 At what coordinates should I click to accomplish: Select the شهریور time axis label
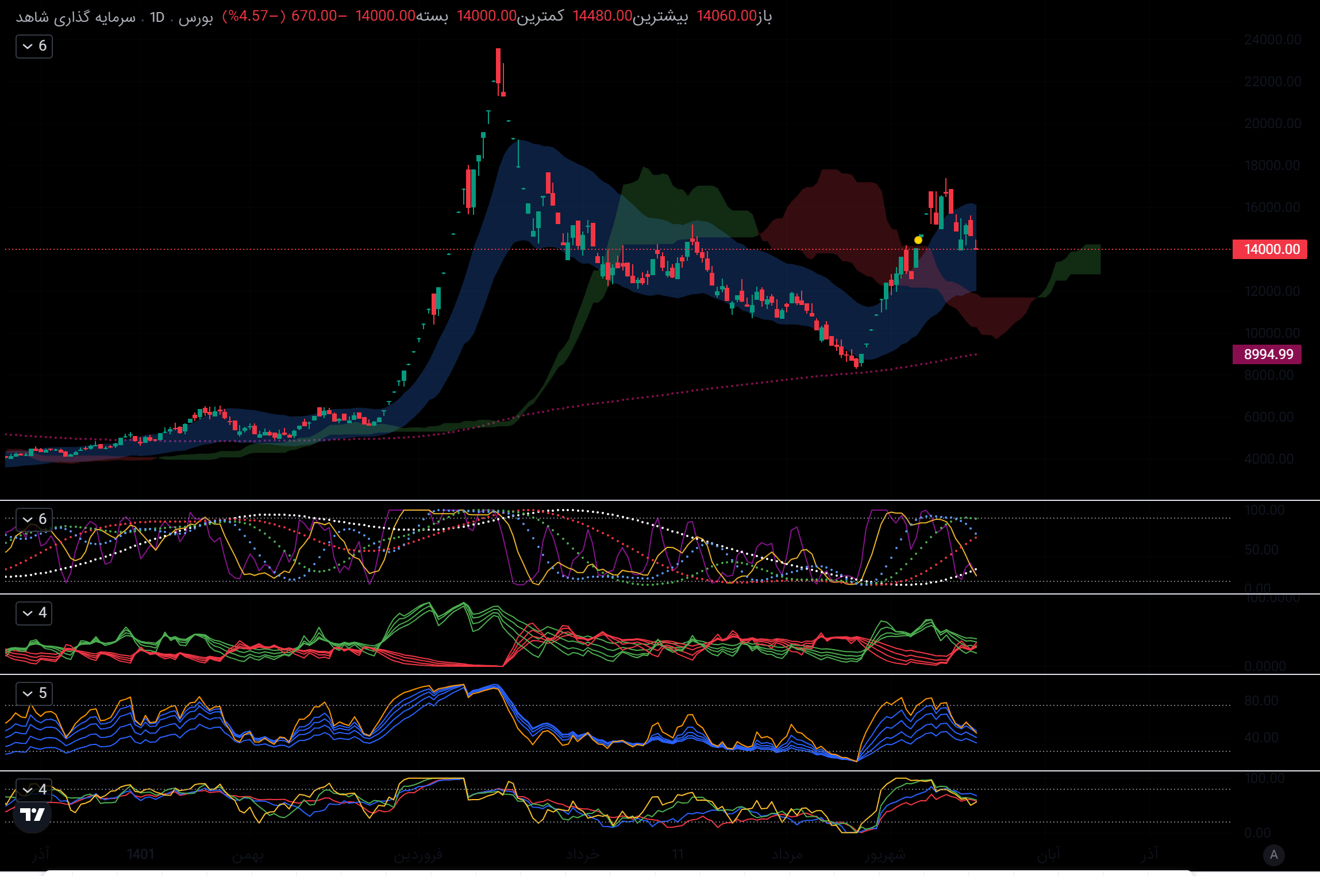tap(885, 855)
